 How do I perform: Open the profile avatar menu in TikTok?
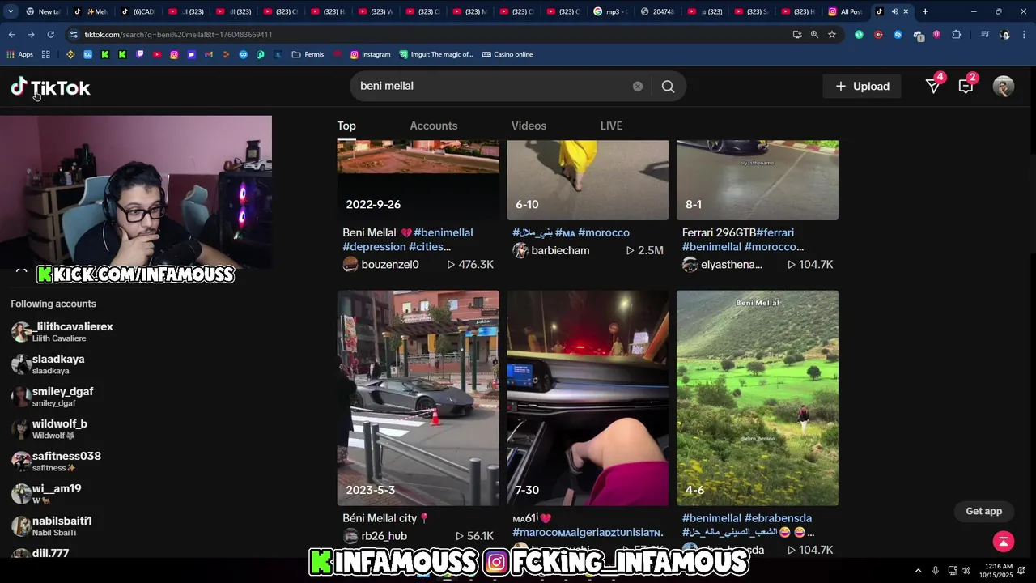[1004, 87]
